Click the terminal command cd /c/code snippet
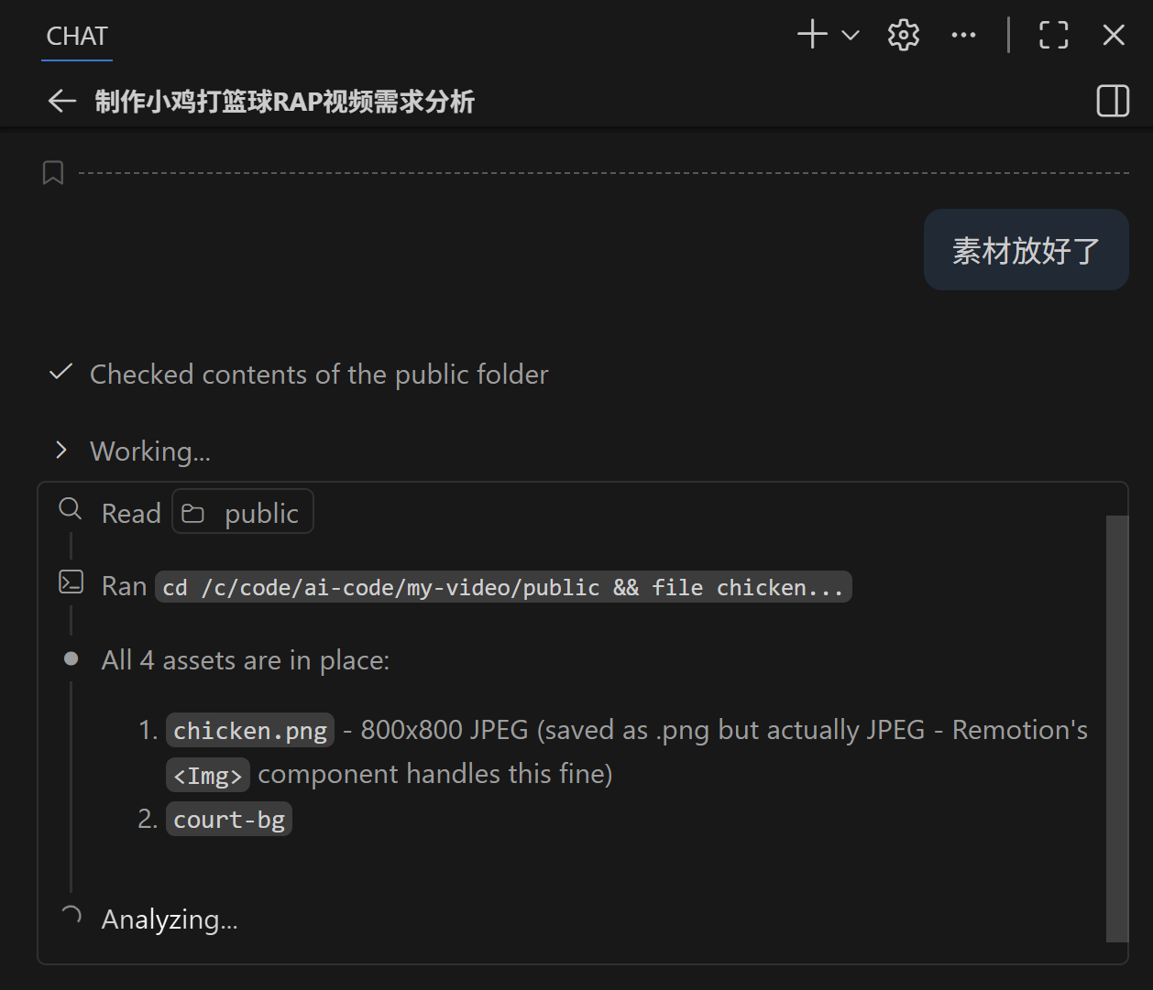The image size is (1153, 990). [x=502, y=587]
